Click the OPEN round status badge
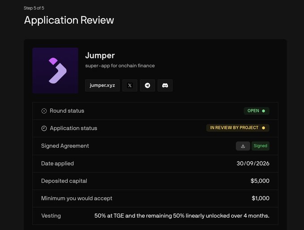This screenshot has height=230, width=304. pyautogui.click(x=257, y=111)
